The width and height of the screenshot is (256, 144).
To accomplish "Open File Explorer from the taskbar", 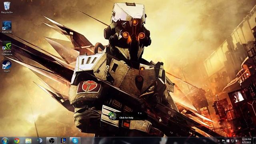I will pos(28,140).
